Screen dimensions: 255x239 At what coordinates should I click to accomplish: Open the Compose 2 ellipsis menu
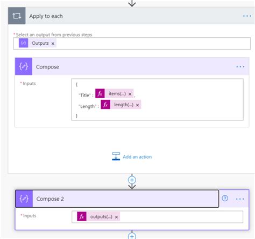(x=240, y=199)
